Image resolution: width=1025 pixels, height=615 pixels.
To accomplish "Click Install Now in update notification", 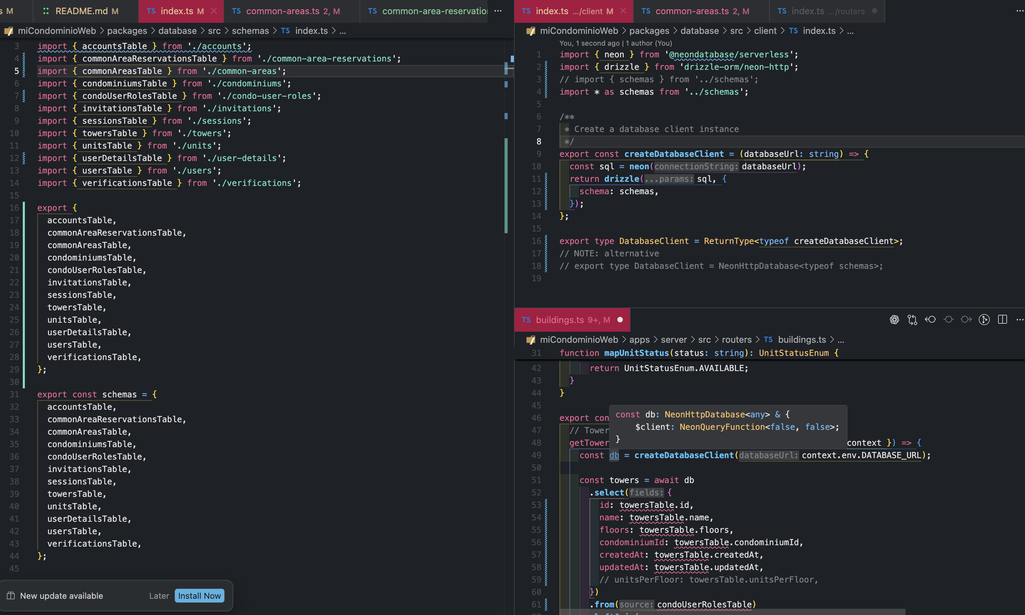I will click(x=199, y=596).
